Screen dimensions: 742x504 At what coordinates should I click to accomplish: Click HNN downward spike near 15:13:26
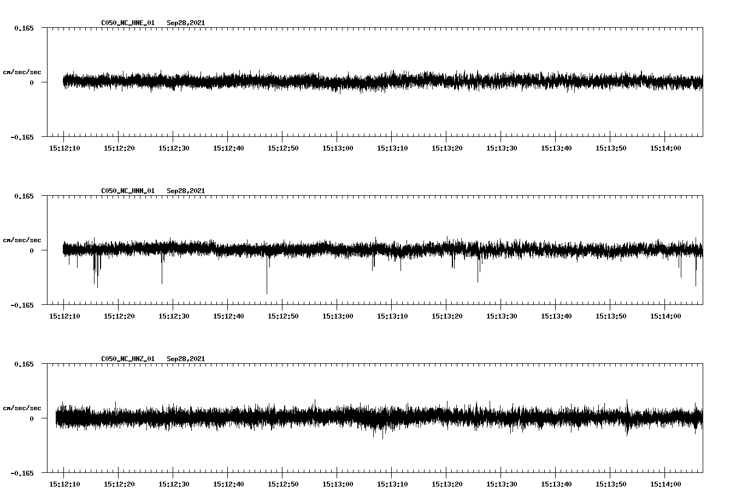tap(478, 269)
